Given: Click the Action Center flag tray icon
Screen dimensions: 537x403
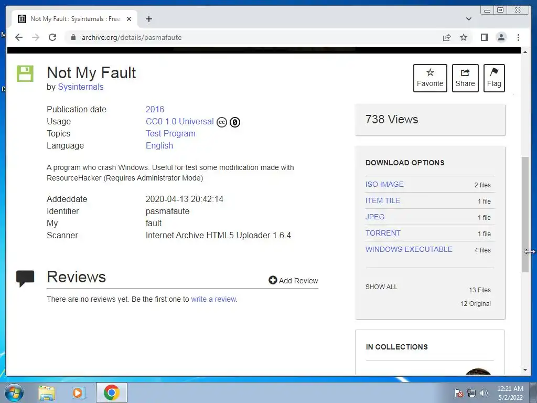Looking at the screenshot, I should click(x=458, y=393).
